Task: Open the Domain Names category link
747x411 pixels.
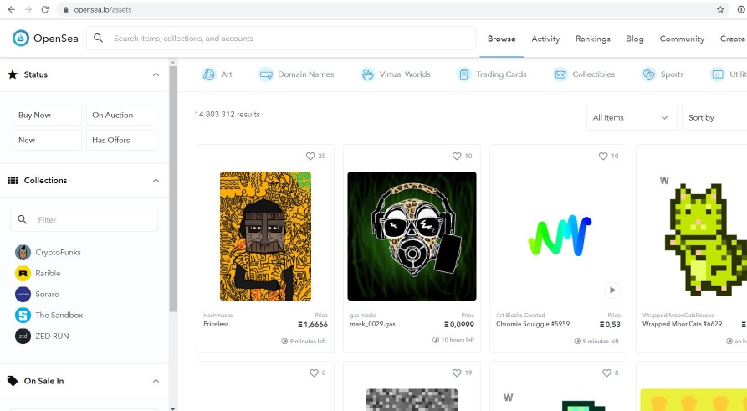Action: [x=306, y=74]
